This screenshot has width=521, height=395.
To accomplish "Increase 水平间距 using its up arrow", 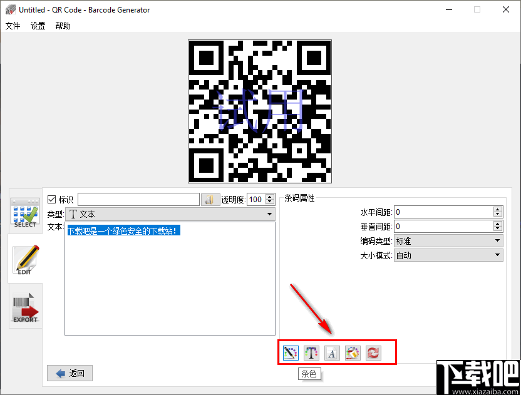I will click(x=498, y=208).
